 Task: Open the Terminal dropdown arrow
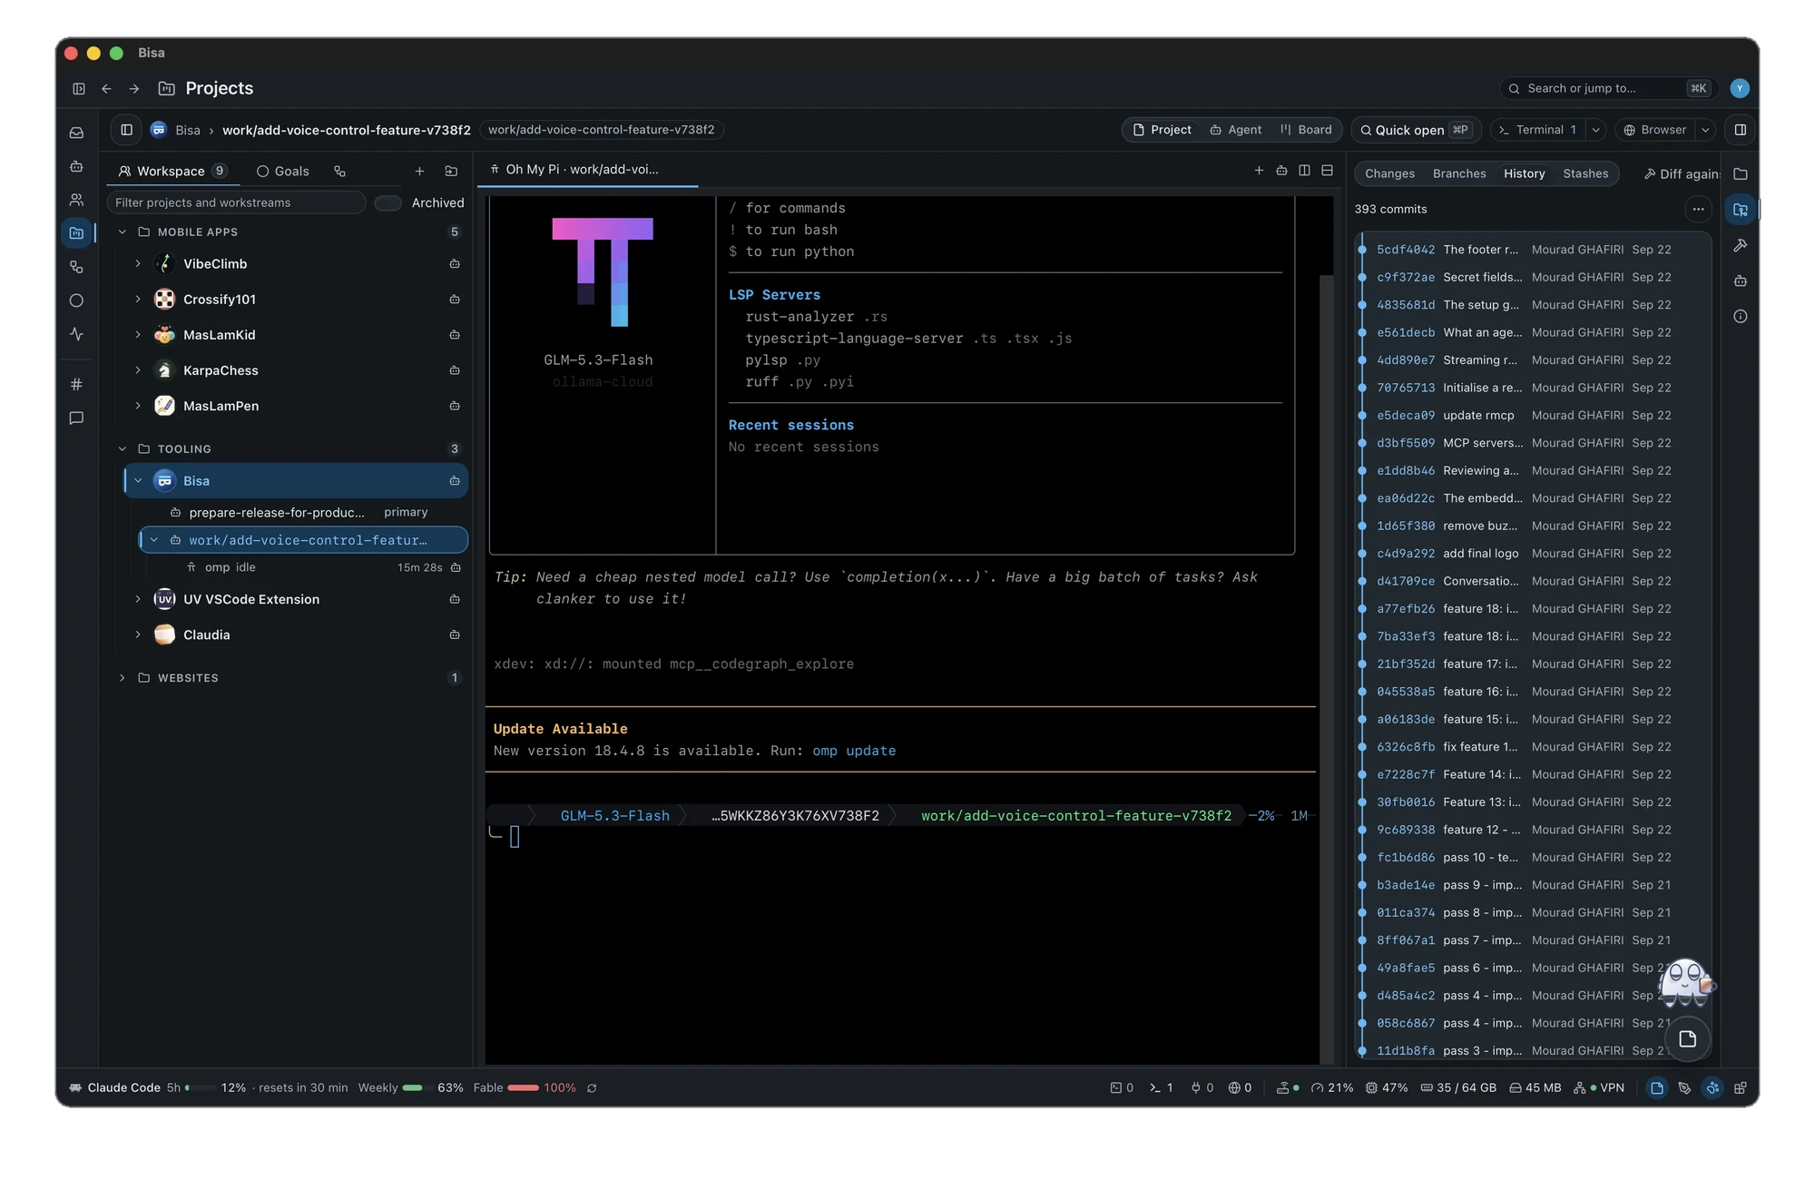click(x=1595, y=130)
